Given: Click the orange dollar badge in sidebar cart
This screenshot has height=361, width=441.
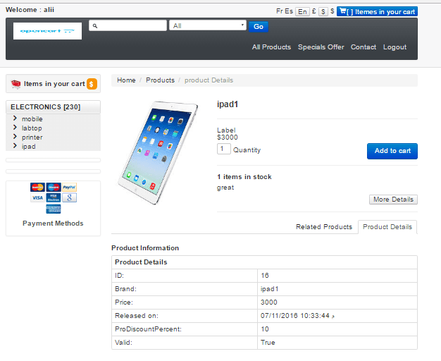Looking at the screenshot, I should pos(92,84).
